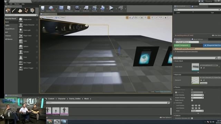Click the green Add Component button
Screen dimensions: 221x124
[x=182, y=45]
